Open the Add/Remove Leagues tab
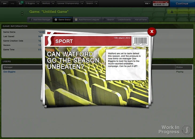The height and width of the screenshot is (139, 195). coord(87,20)
